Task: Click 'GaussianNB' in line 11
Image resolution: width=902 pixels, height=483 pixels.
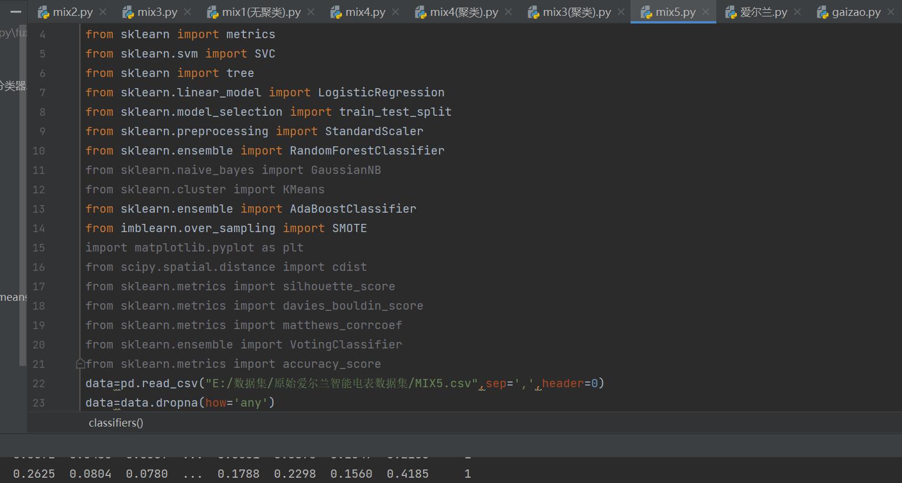Action: pos(346,170)
